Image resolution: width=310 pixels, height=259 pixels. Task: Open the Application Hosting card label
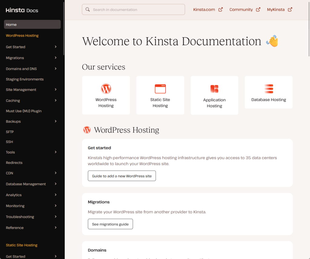click(x=214, y=103)
